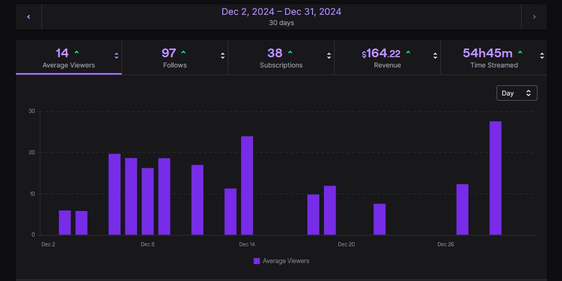The height and width of the screenshot is (281, 562).
Task: Click the 'Dec 14' axis label
Action: (247, 244)
